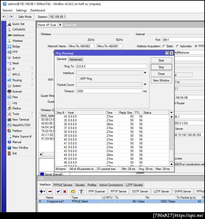The width and height of the screenshot is (205, 219).
Task: Click the redo arrow toolbar icon
Action: (11, 17)
